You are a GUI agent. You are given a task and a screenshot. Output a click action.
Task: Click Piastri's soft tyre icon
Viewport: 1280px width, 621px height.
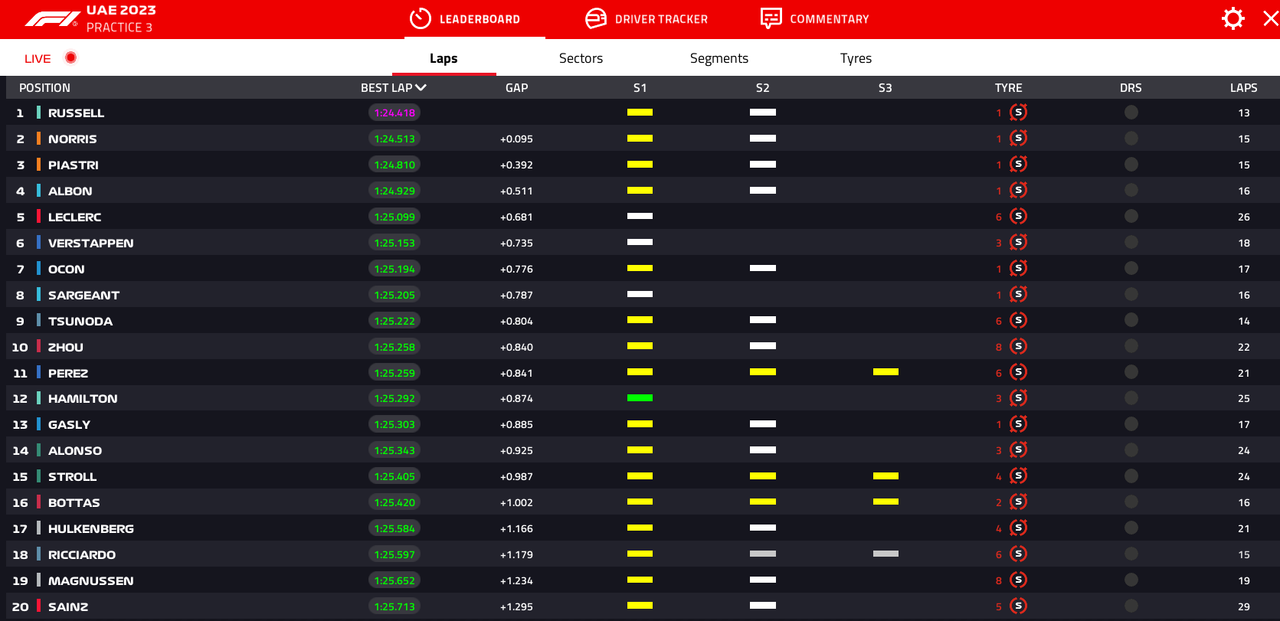coord(1018,165)
